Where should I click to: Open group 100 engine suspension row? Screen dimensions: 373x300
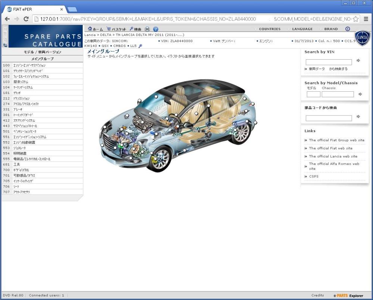42,65
